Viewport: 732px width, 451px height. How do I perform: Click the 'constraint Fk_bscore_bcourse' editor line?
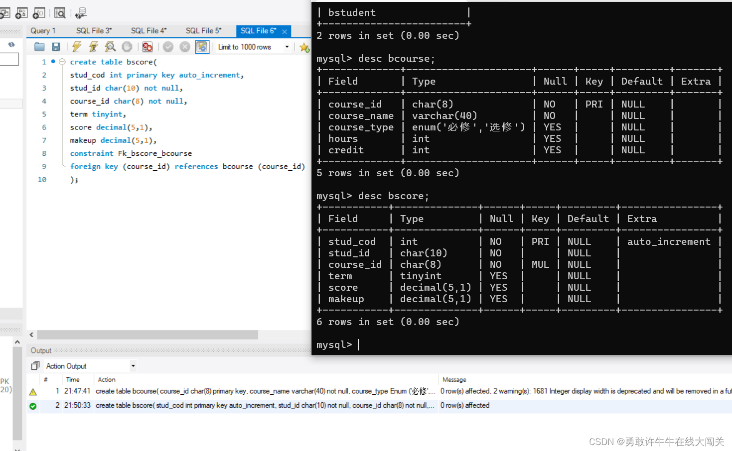click(x=131, y=153)
